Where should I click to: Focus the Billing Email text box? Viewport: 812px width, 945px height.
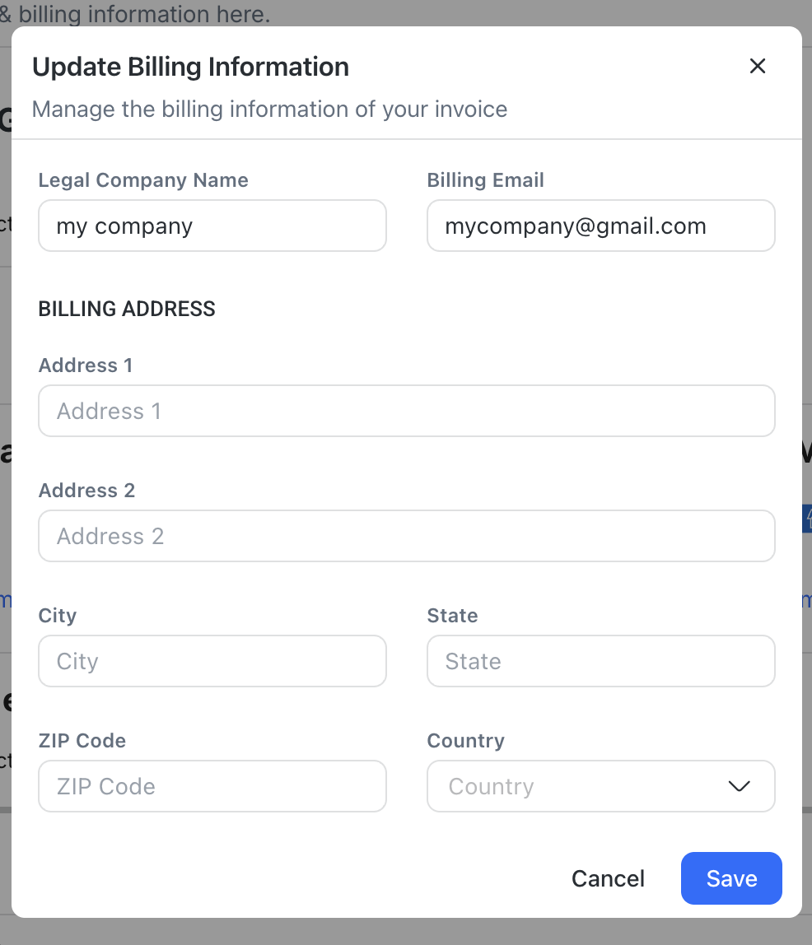pyautogui.click(x=600, y=226)
